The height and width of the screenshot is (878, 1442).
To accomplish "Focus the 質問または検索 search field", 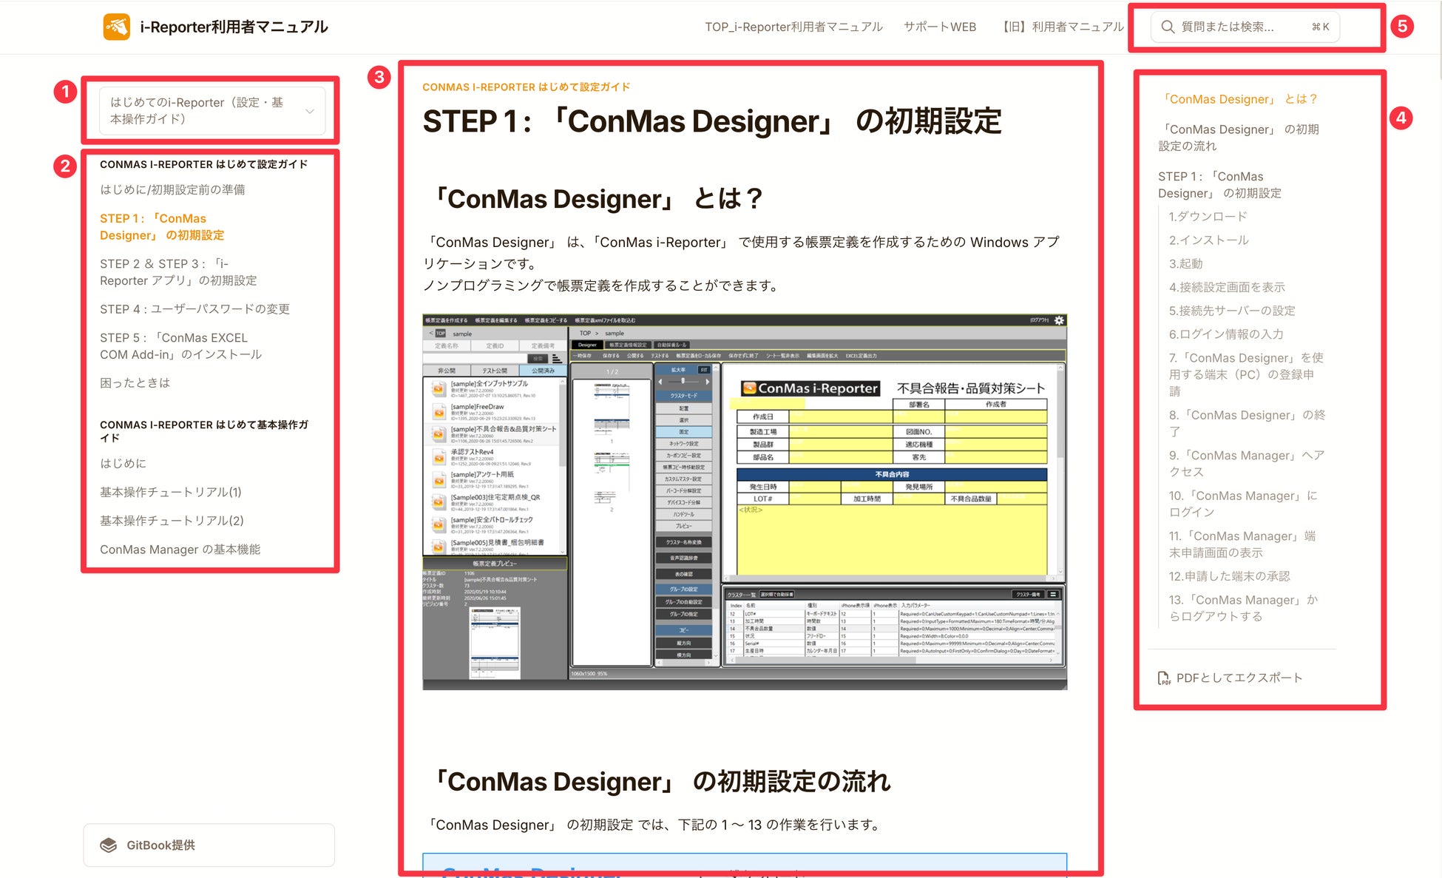I will click(x=1231, y=27).
